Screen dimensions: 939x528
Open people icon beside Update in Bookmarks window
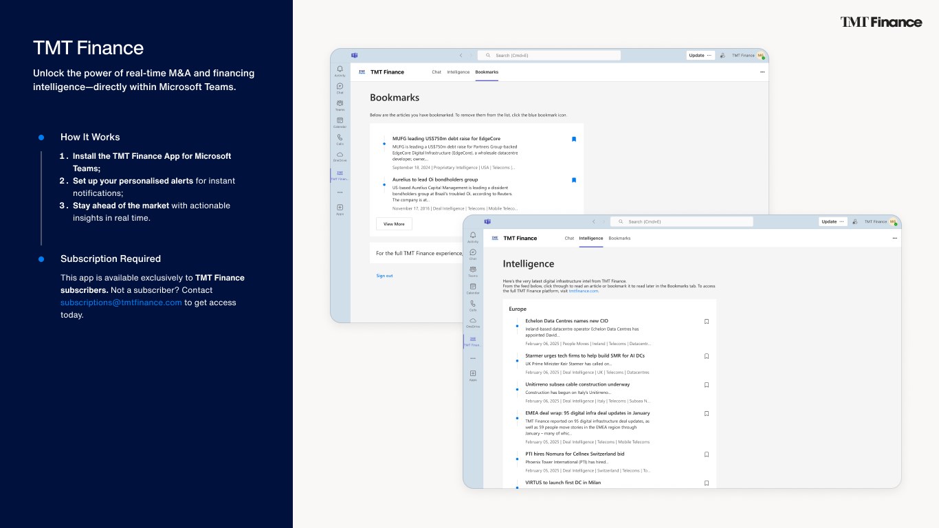722,55
